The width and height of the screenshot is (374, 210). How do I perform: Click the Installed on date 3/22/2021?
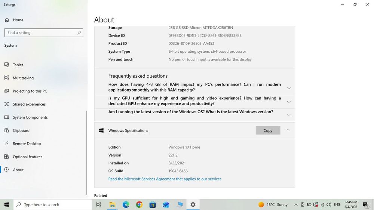click(x=177, y=163)
